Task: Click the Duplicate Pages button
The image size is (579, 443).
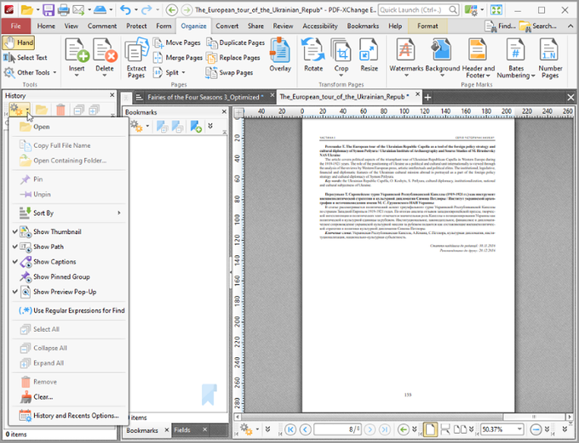Action: (x=236, y=43)
